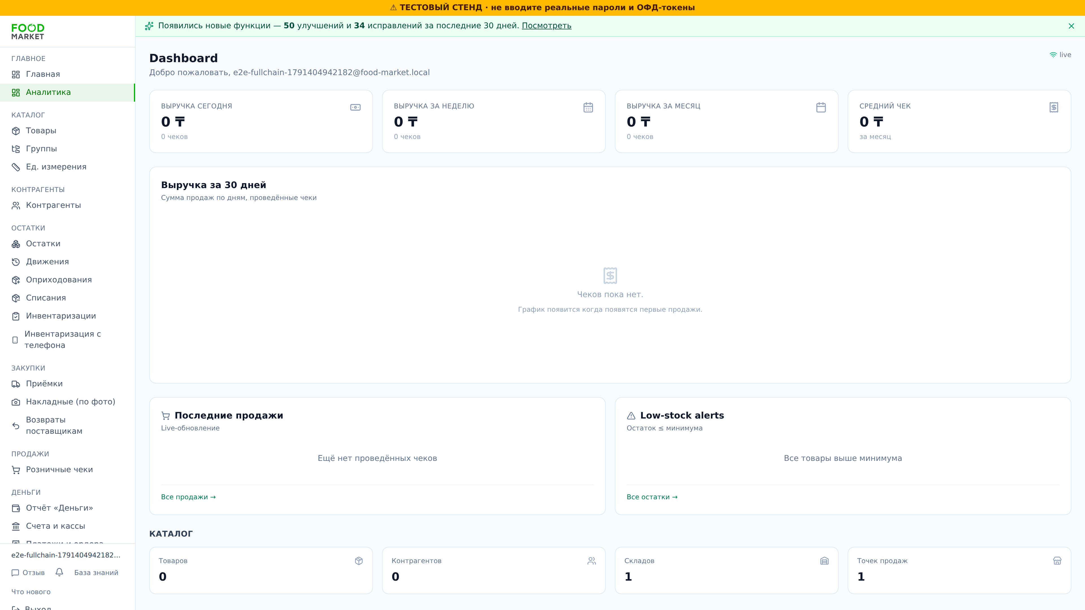1085x610 pixels.
Task: Click Что нового in sidebar footer
Action: pyautogui.click(x=31, y=592)
